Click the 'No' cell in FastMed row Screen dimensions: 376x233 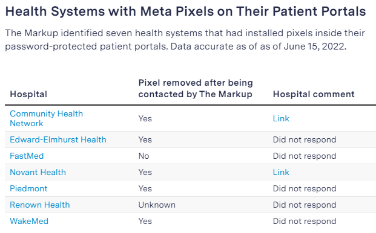click(144, 156)
